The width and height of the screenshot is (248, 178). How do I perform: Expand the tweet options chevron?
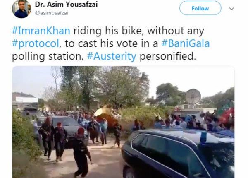(x=231, y=9)
